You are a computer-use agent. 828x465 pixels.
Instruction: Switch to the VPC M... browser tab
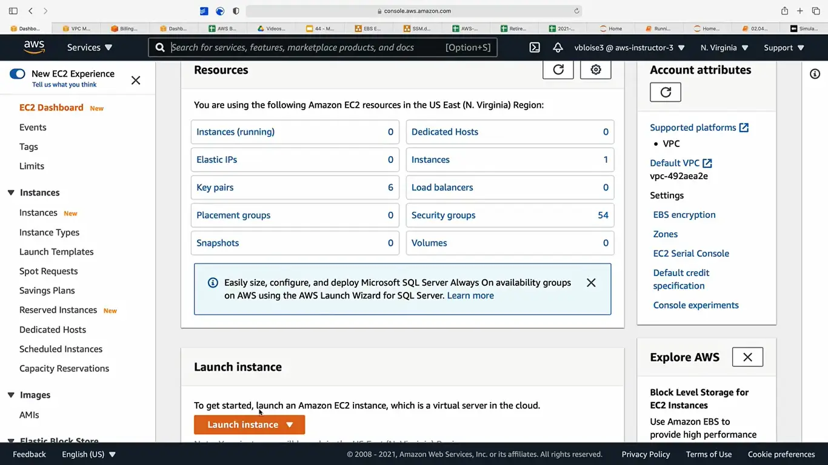point(76,28)
